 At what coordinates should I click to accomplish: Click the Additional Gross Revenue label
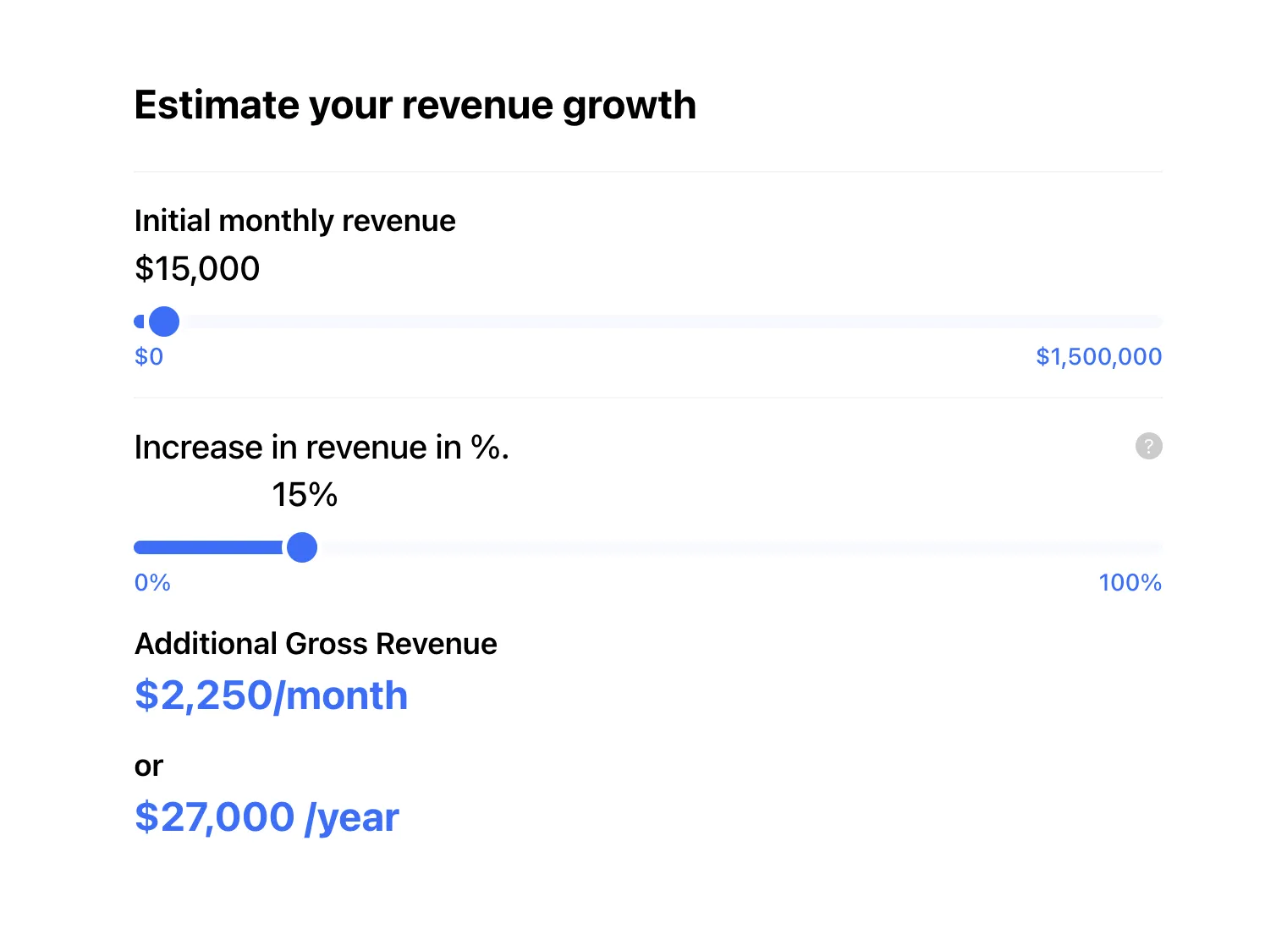click(x=316, y=644)
